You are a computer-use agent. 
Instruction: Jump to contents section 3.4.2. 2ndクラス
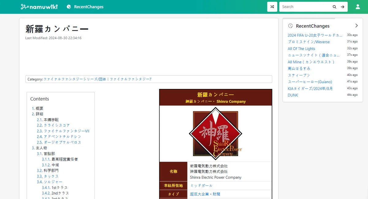tap(56, 193)
